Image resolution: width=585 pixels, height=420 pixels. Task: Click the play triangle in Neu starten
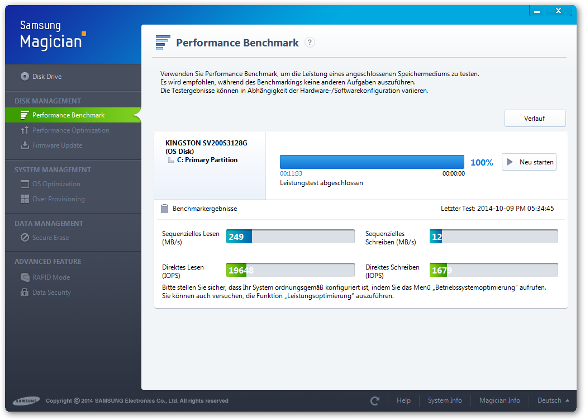pyautogui.click(x=510, y=162)
